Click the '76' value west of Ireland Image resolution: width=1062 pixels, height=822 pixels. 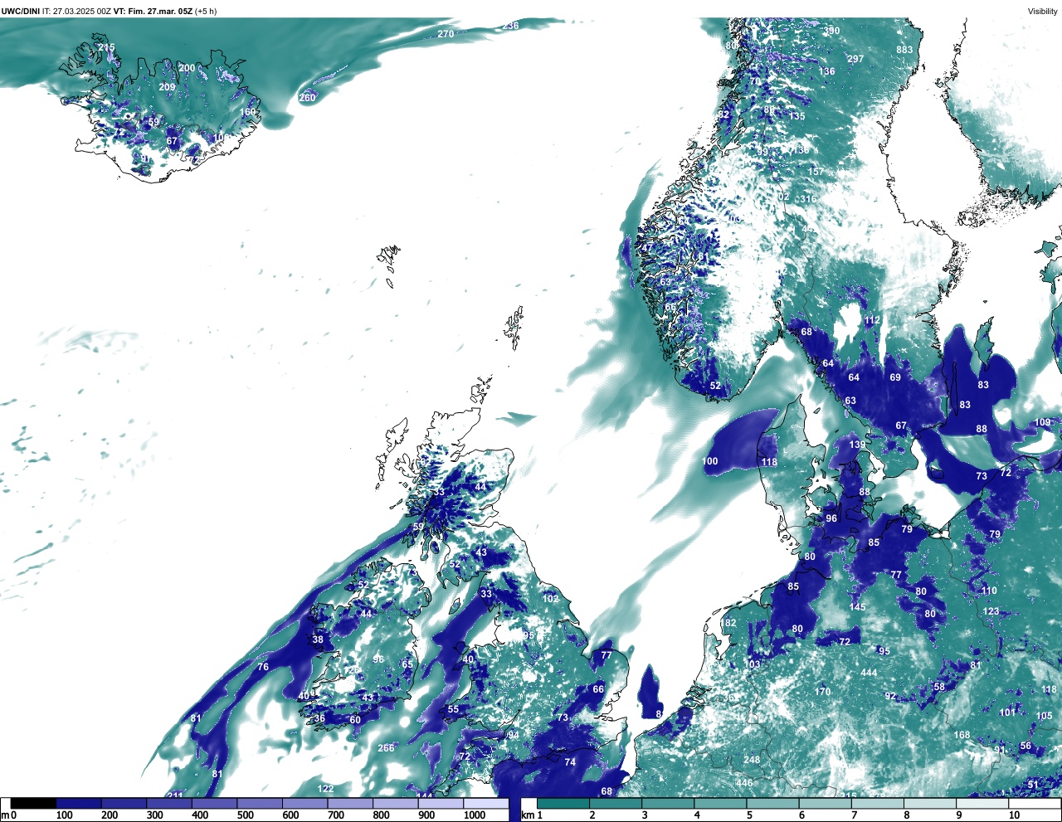263,667
